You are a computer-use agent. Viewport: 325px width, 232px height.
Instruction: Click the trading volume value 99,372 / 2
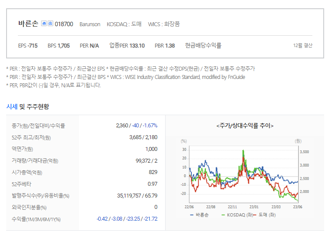click(x=146, y=160)
